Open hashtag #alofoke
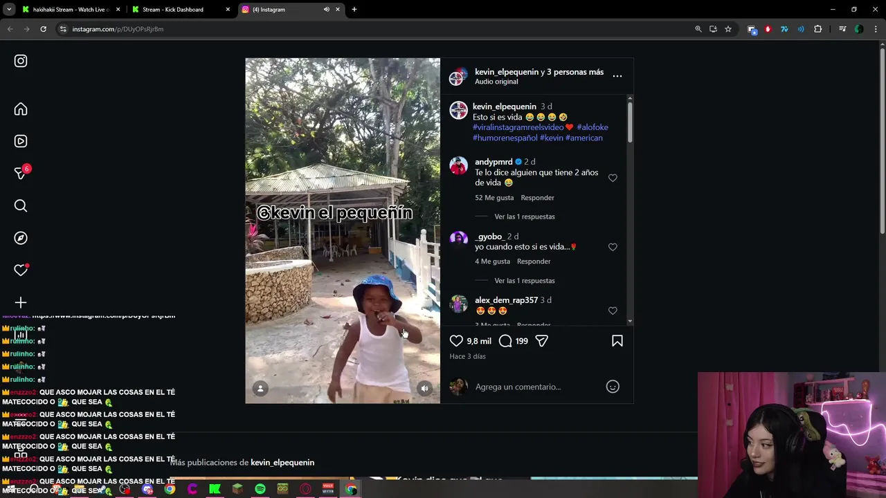Image resolution: width=886 pixels, height=498 pixels. 593,127
